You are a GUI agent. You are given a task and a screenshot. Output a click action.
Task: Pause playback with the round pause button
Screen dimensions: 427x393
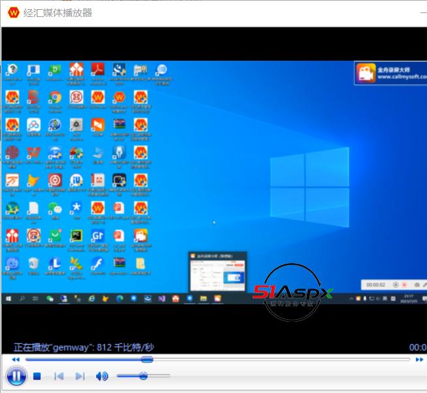click(x=16, y=376)
